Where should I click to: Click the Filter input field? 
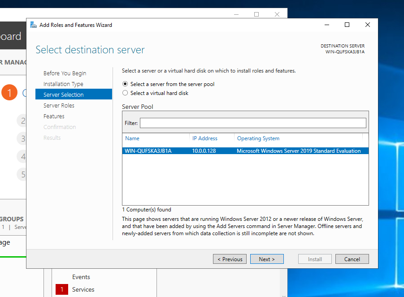tap(253, 123)
